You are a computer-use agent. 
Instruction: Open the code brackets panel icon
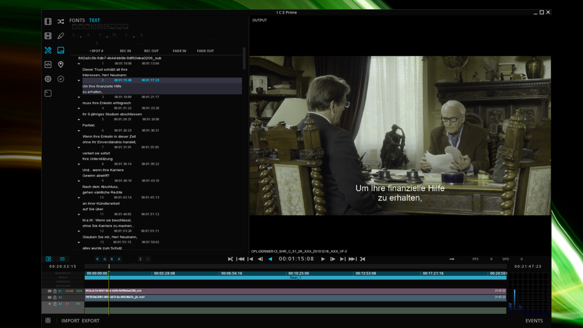click(48, 65)
